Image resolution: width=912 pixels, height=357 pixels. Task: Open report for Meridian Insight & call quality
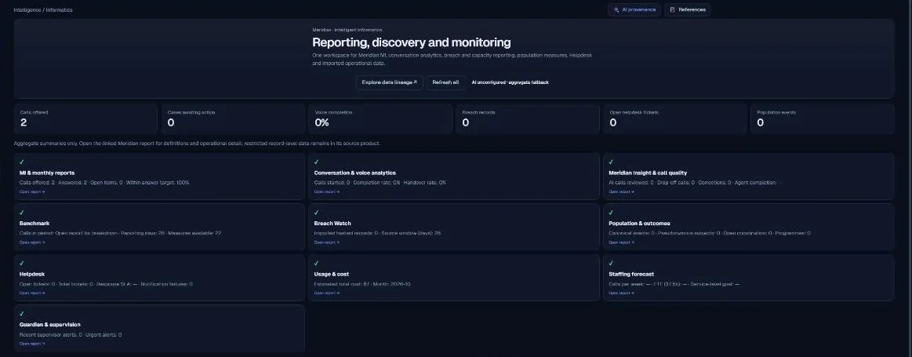click(x=622, y=191)
